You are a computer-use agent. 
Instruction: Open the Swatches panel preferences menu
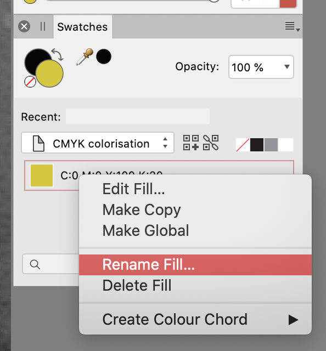pos(292,26)
